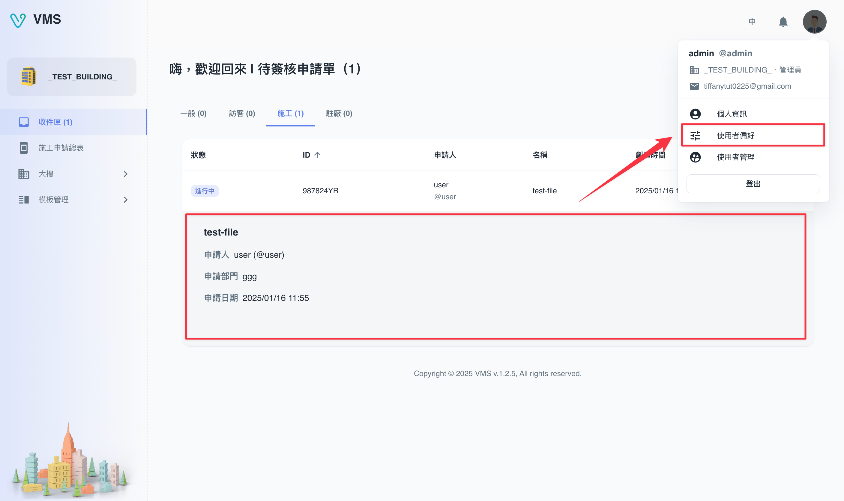The image size is (844, 501).
Task: Open the _TEST_BUILDING_ building selector
Action: [x=72, y=77]
